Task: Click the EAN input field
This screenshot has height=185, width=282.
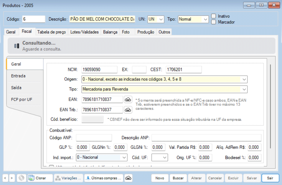Action: click(x=102, y=99)
